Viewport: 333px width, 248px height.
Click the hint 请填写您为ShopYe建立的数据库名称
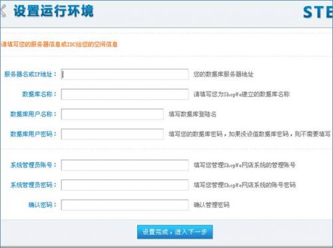tap(242, 94)
